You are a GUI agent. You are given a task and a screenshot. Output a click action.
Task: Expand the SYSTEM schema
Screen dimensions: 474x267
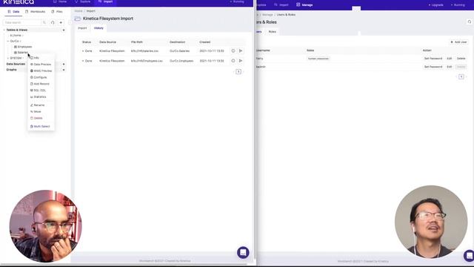coord(8,58)
